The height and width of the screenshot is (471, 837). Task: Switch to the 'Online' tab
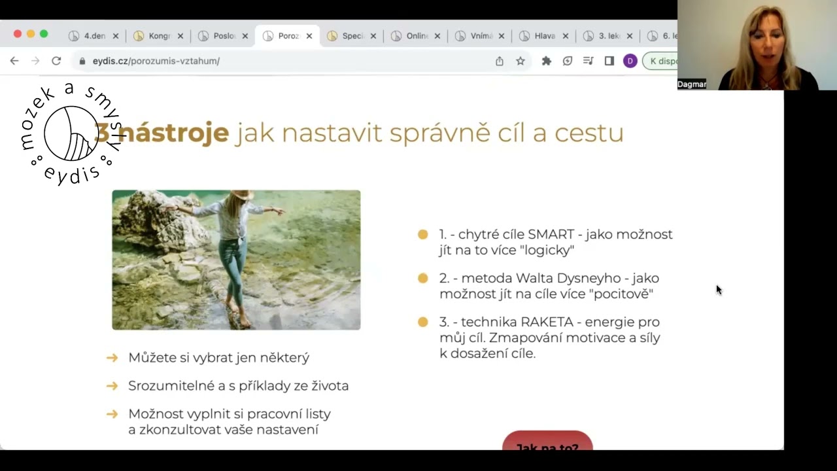pyautogui.click(x=417, y=36)
